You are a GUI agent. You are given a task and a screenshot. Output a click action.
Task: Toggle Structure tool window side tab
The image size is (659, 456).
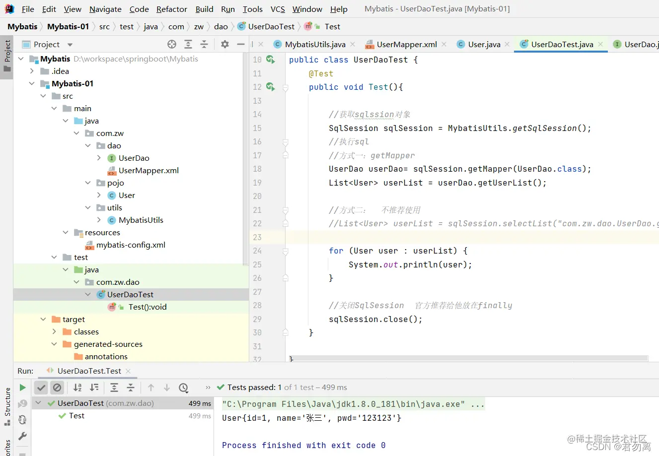pyautogui.click(x=7, y=407)
